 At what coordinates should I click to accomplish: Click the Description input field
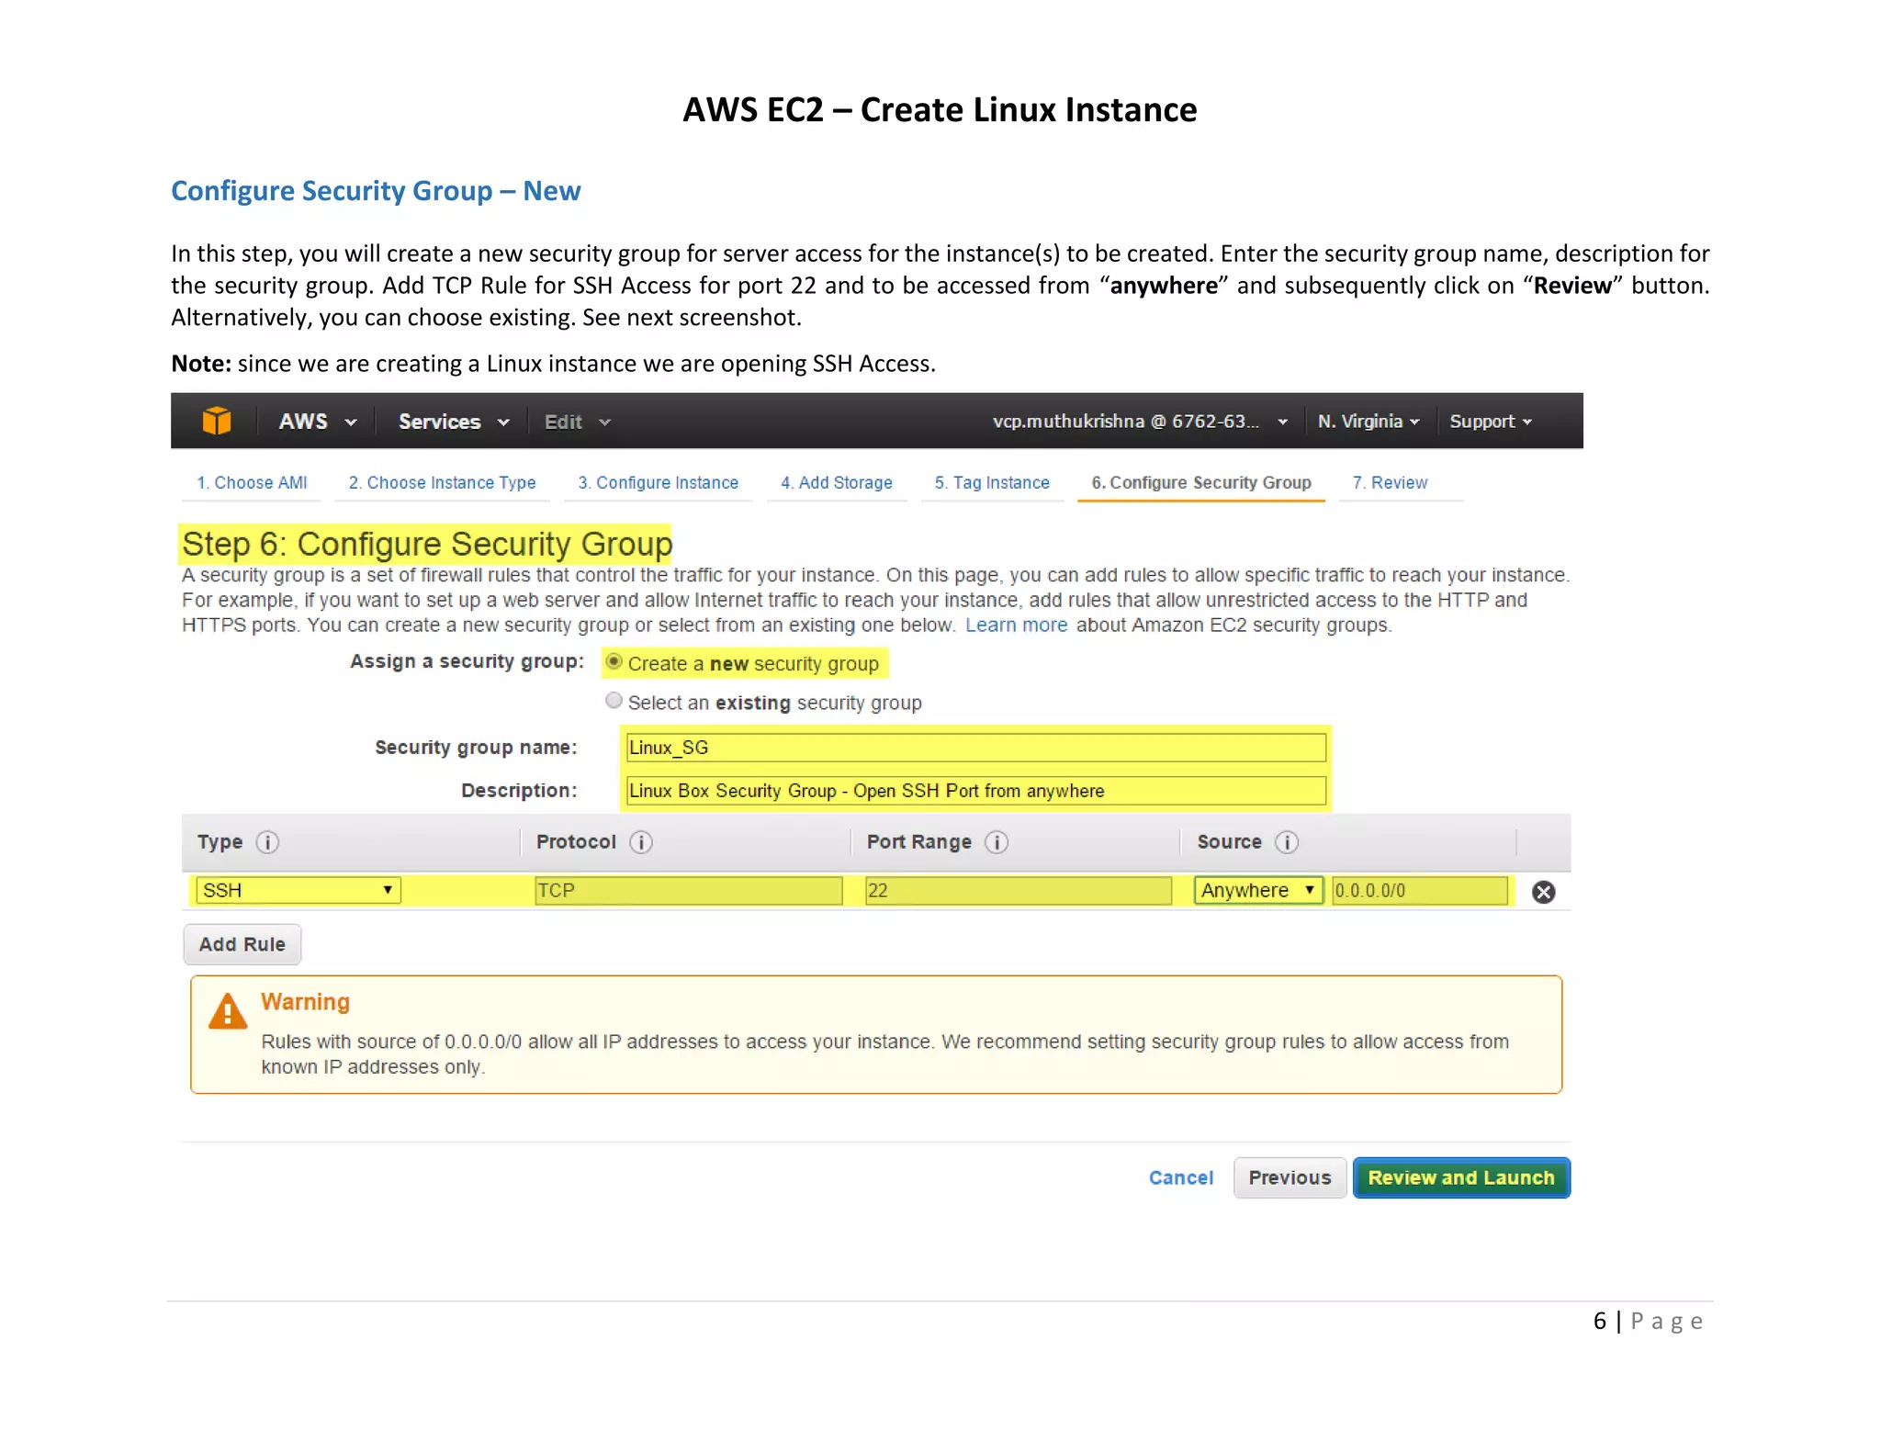(975, 791)
